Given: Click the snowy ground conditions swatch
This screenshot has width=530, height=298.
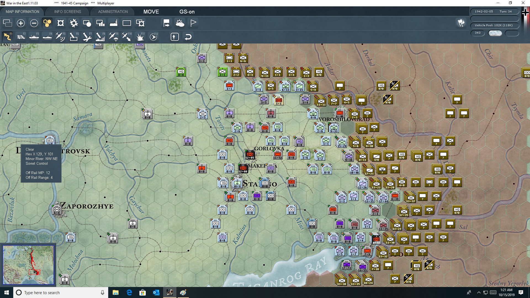Looking at the screenshot, I should (495, 33).
